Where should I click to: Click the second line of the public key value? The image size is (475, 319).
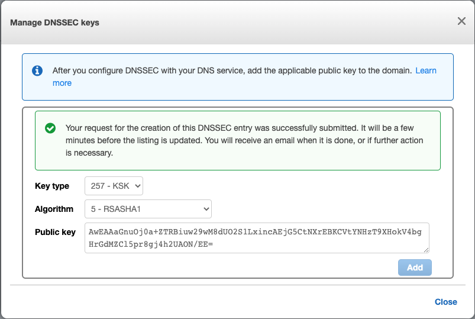(147, 243)
